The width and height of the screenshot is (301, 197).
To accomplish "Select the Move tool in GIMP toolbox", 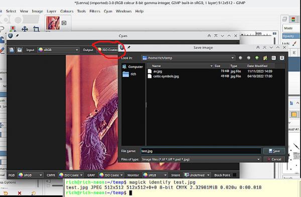I will pos(25,29).
